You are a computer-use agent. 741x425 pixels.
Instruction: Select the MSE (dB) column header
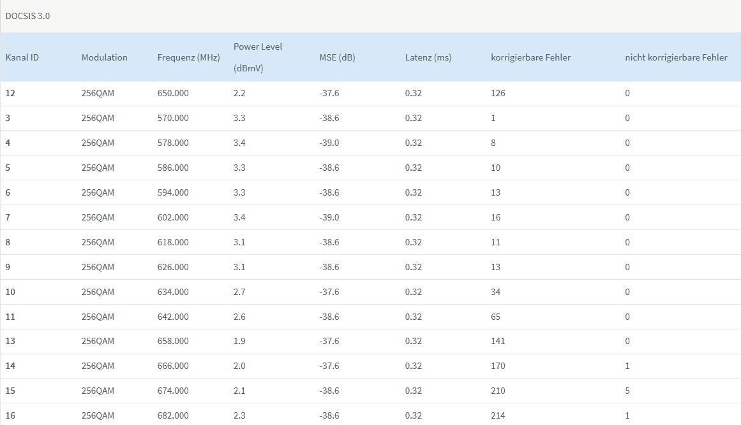[x=337, y=57]
